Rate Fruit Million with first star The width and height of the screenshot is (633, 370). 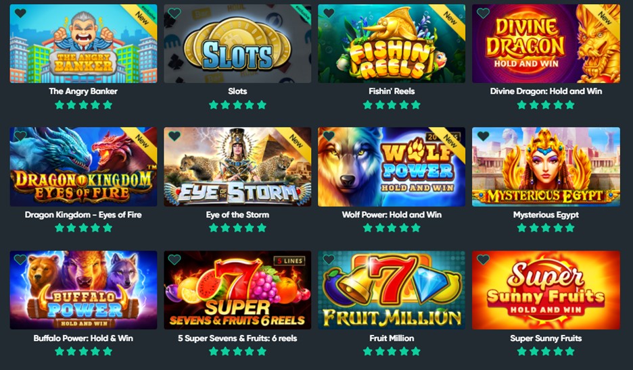[367, 351]
